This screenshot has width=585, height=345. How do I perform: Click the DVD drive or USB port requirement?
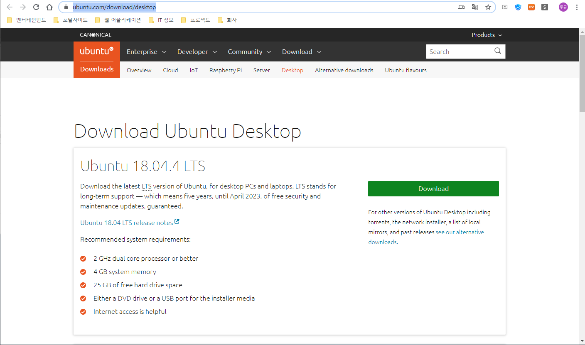[174, 298]
